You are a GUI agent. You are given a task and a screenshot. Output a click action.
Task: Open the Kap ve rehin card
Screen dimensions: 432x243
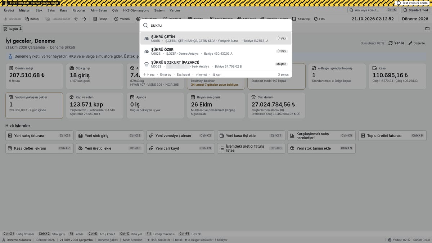[x=95, y=105]
